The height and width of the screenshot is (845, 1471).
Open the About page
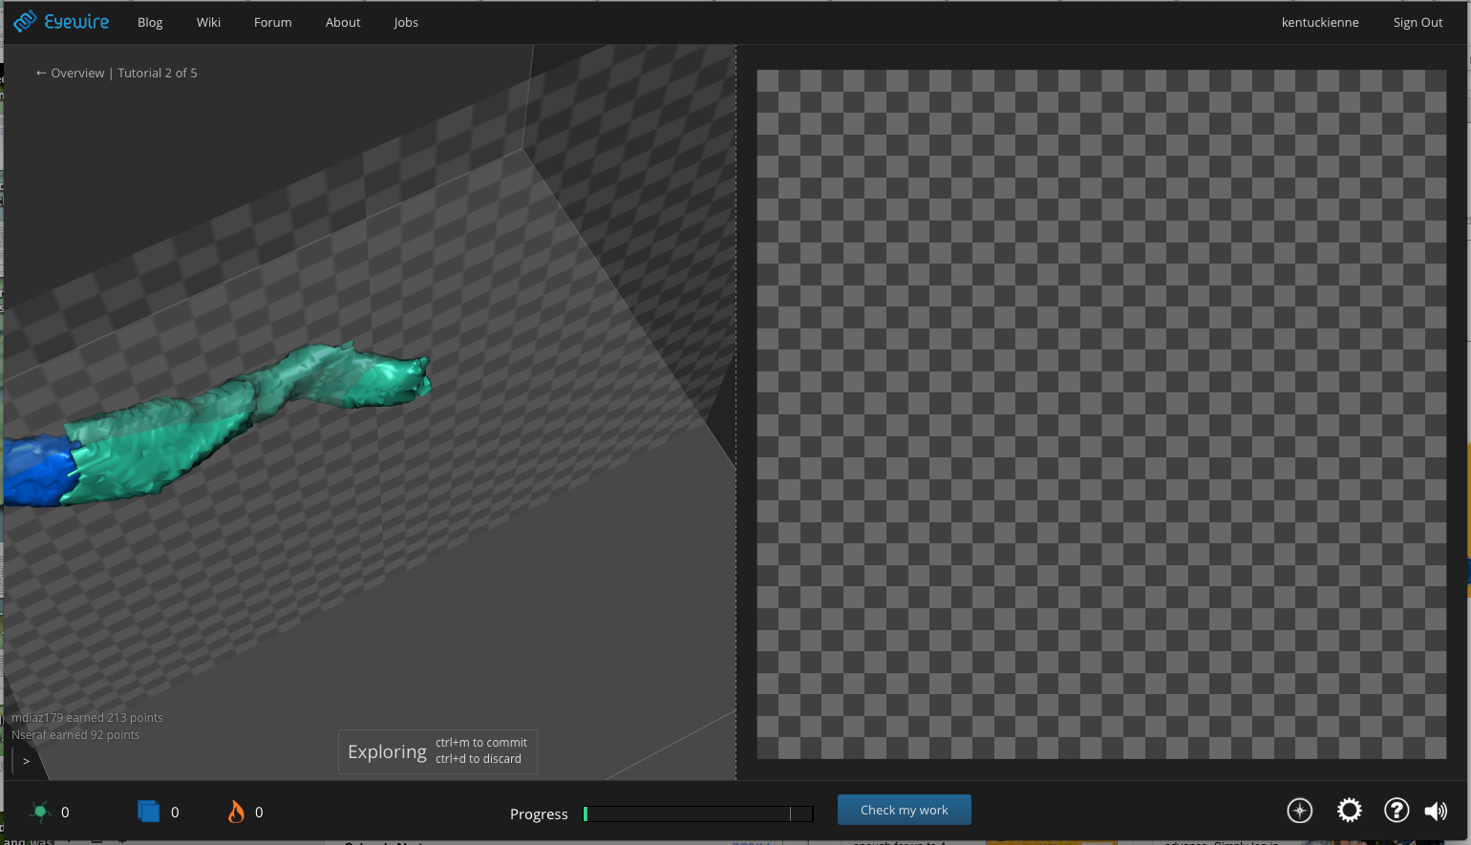(x=343, y=23)
